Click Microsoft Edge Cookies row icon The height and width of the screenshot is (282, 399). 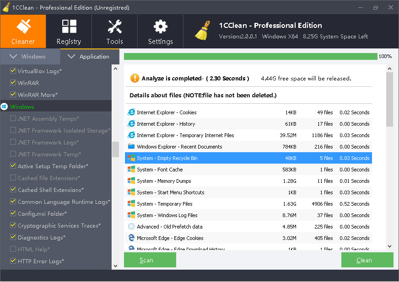131,238
